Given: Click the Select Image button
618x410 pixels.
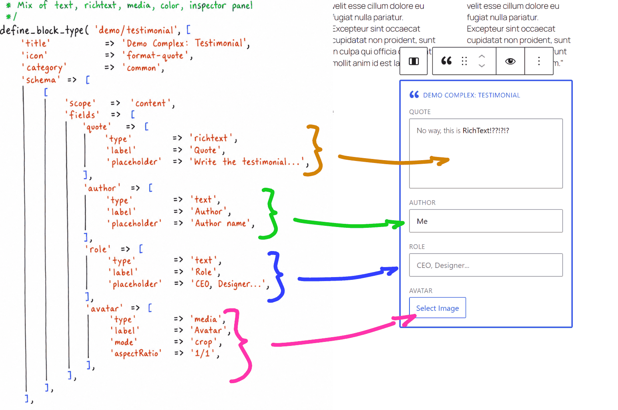Looking at the screenshot, I should click(x=437, y=308).
